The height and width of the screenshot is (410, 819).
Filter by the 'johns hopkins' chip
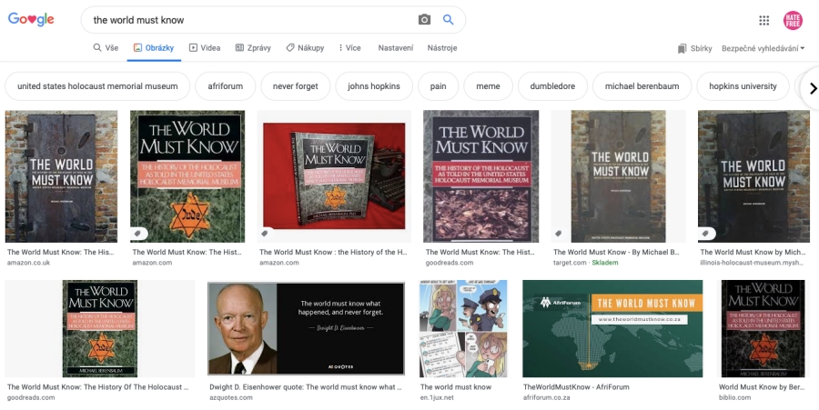point(374,86)
